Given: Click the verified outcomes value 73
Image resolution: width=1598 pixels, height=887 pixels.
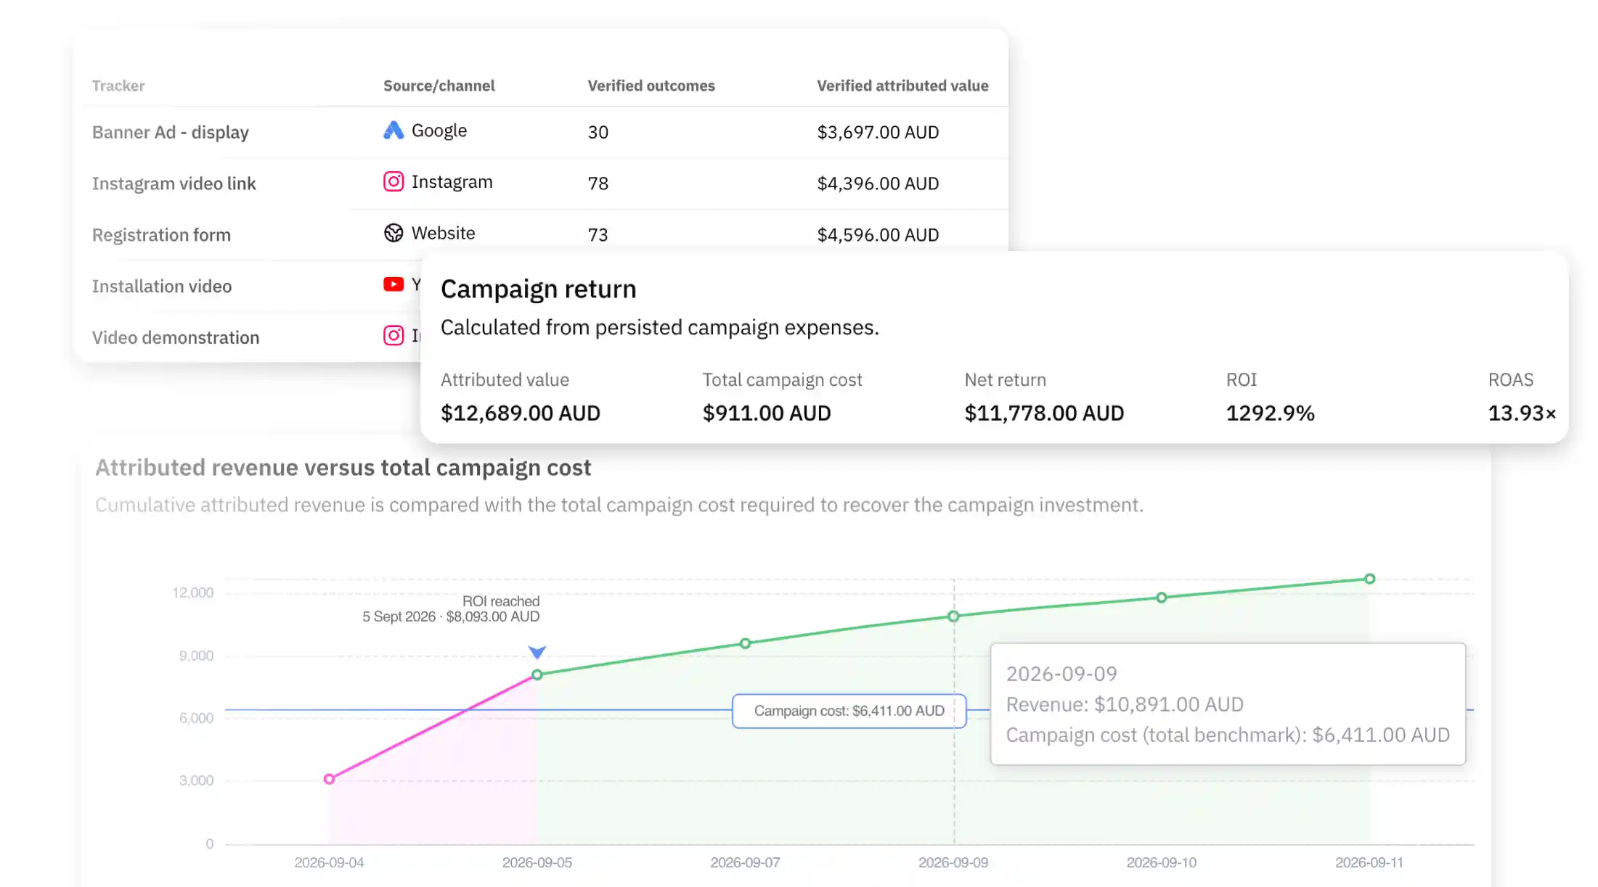Looking at the screenshot, I should click(x=598, y=235).
